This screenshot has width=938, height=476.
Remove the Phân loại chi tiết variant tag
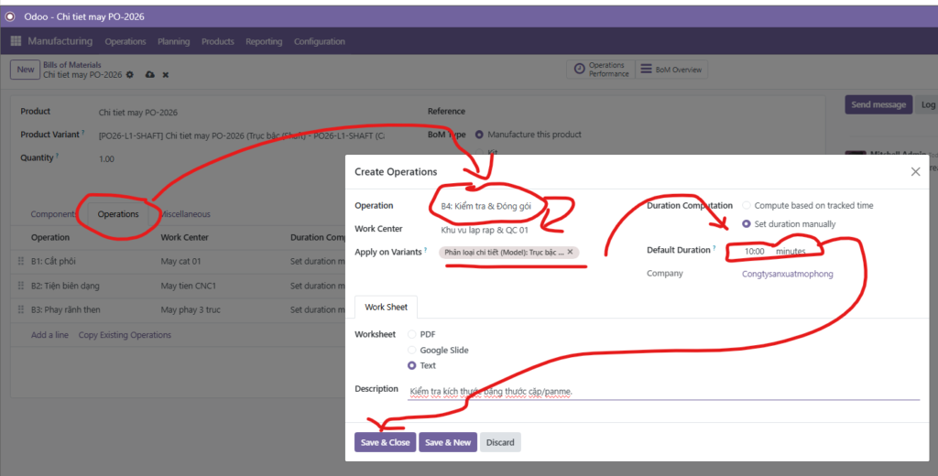pos(570,252)
